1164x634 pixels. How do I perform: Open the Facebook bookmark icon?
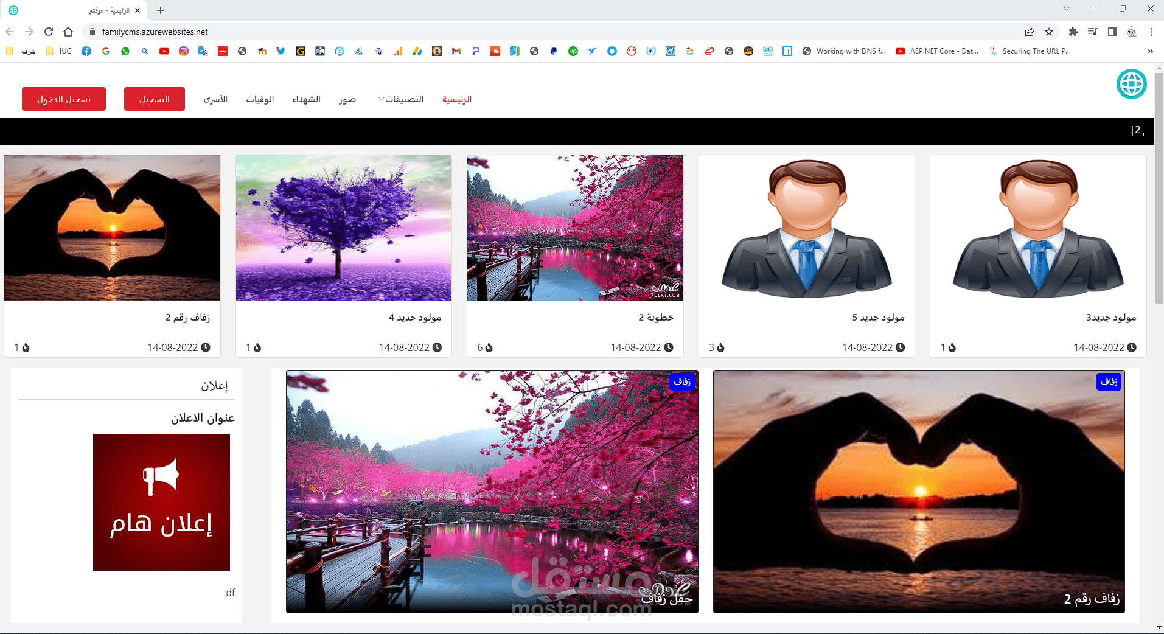click(86, 51)
